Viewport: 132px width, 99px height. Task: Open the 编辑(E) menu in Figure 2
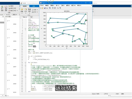[47, 5]
